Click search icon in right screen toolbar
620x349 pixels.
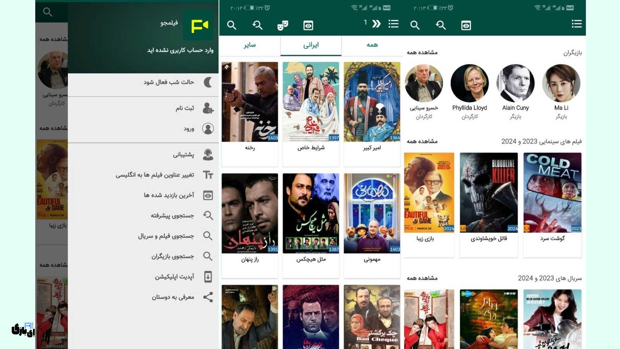[x=415, y=25]
